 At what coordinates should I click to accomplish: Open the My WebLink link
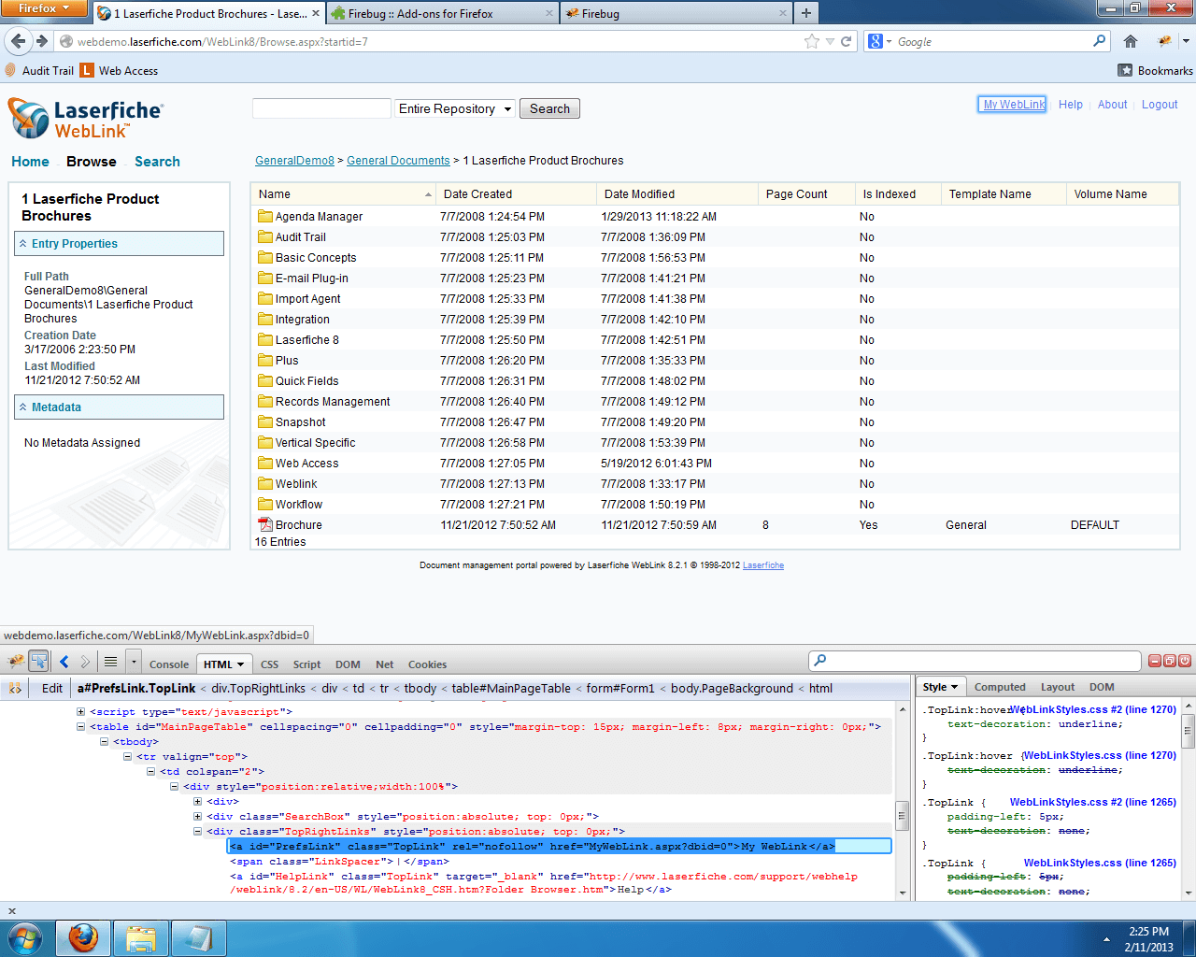pos(1013,105)
